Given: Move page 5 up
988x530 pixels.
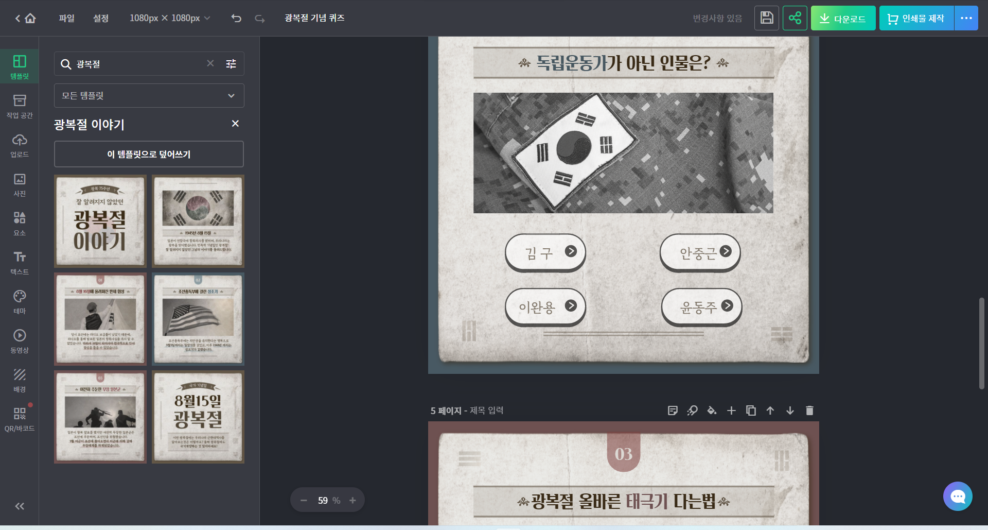Looking at the screenshot, I should pos(770,411).
